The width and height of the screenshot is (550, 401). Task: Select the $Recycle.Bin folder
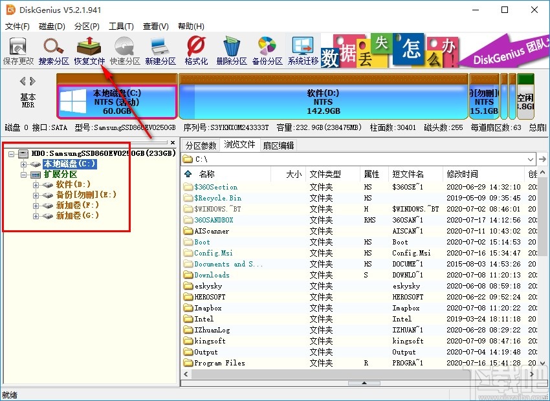point(217,198)
